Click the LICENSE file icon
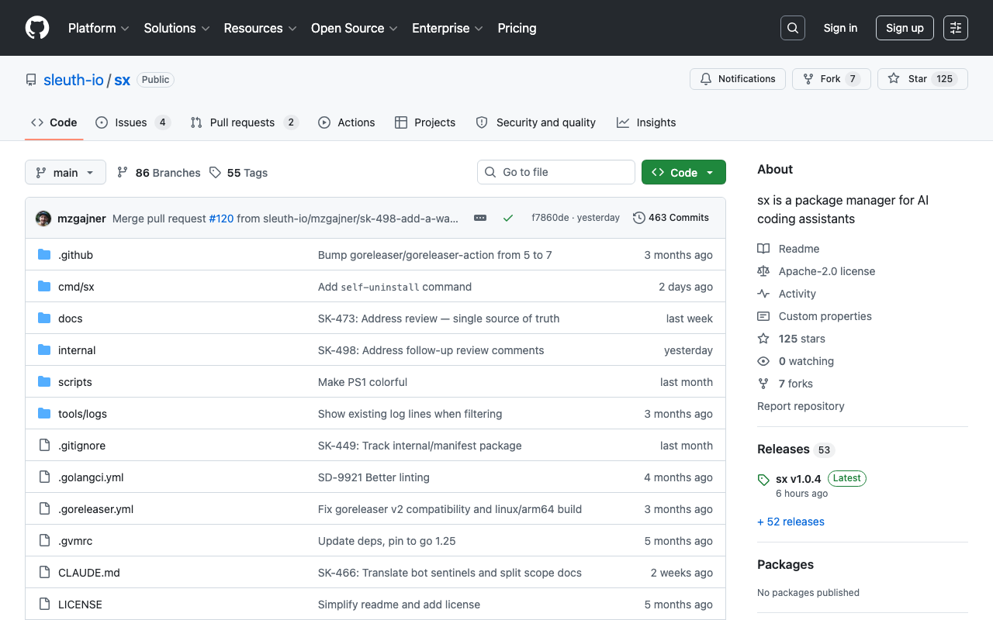This screenshot has height=620, width=993. [44, 604]
